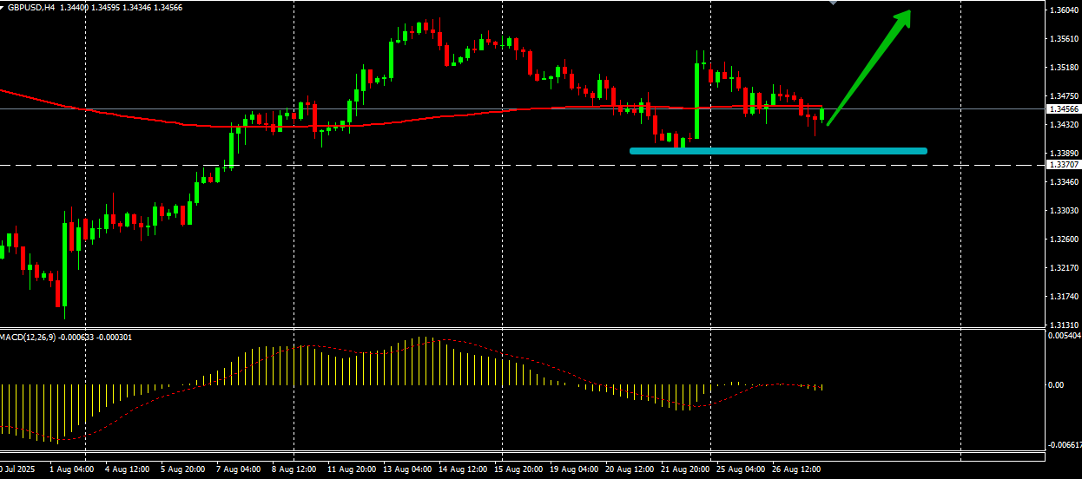Click the 14 Aug 12:00 time label
This screenshot has height=479, width=1082.
464,469
